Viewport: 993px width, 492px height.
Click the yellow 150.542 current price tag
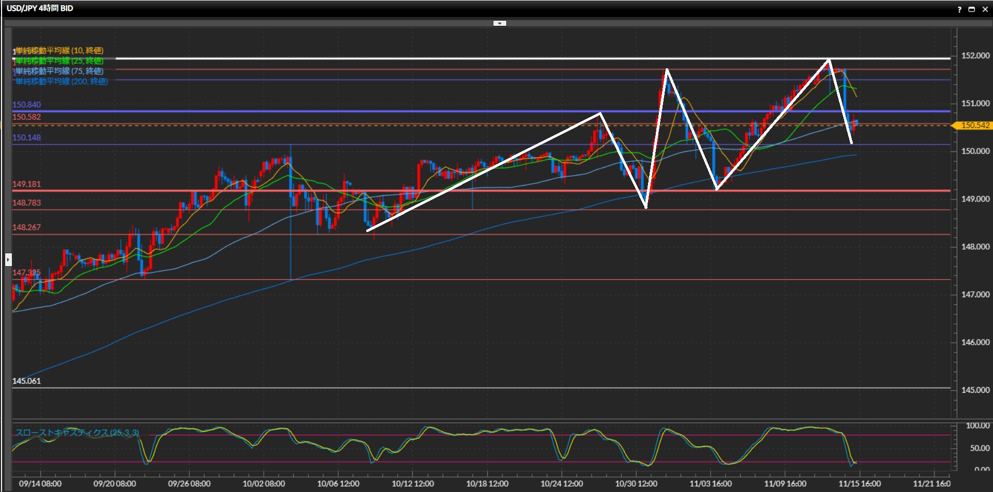[x=974, y=126]
